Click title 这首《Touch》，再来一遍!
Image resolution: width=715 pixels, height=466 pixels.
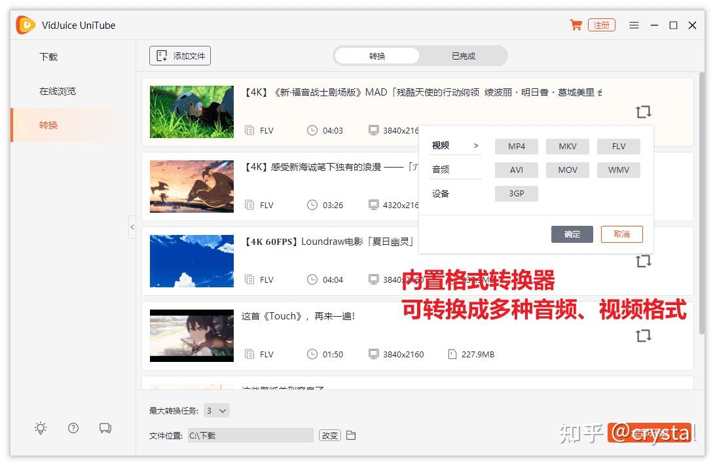point(298,316)
